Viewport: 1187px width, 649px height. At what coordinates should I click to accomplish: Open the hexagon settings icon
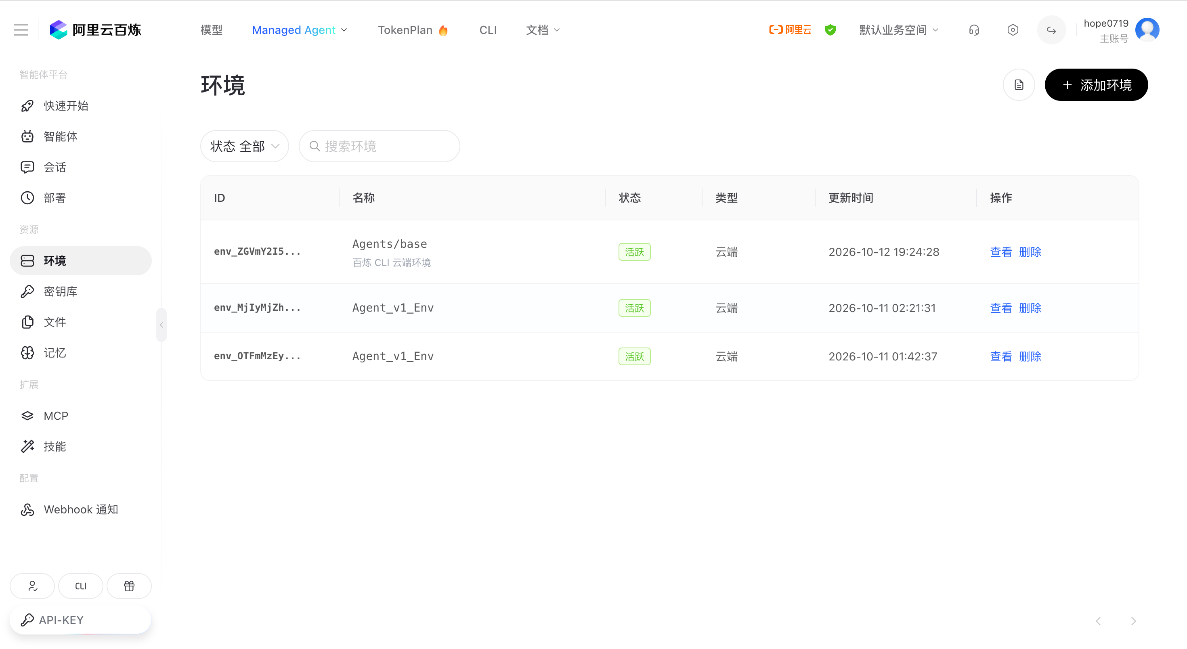pyautogui.click(x=1012, y=30)
